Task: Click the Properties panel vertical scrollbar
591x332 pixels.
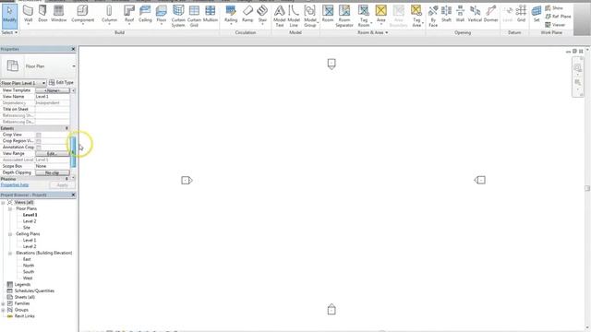Action: point(73,152)
